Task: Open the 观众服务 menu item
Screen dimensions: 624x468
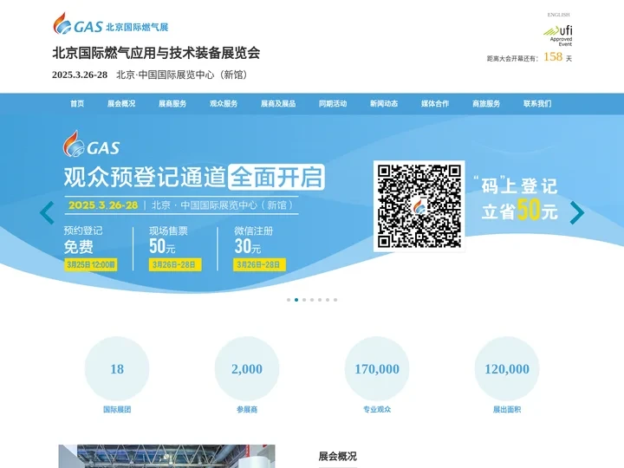Action: click(x=224, y=103)
